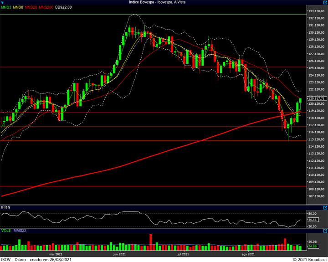The width and height of the screenshot is (328, 262).
Task: Click the volume panel corner icon
Action: click(x=325, y=231)
